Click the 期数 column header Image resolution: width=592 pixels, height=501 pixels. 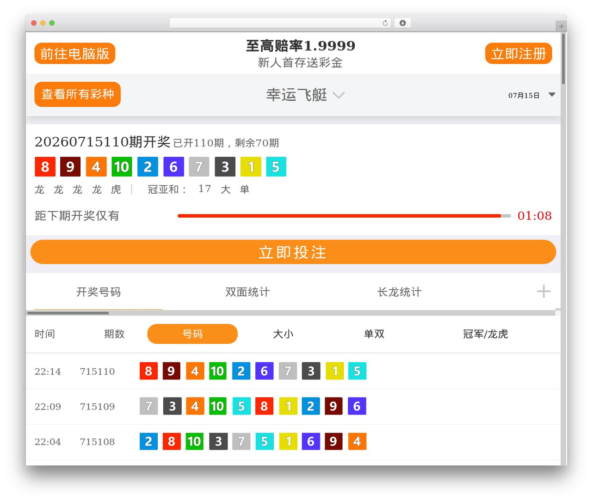coord(114,334)
